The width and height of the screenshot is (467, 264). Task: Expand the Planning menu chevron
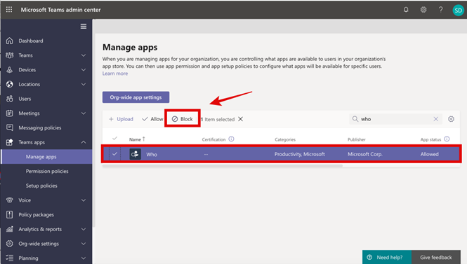[x=84, y=258]
